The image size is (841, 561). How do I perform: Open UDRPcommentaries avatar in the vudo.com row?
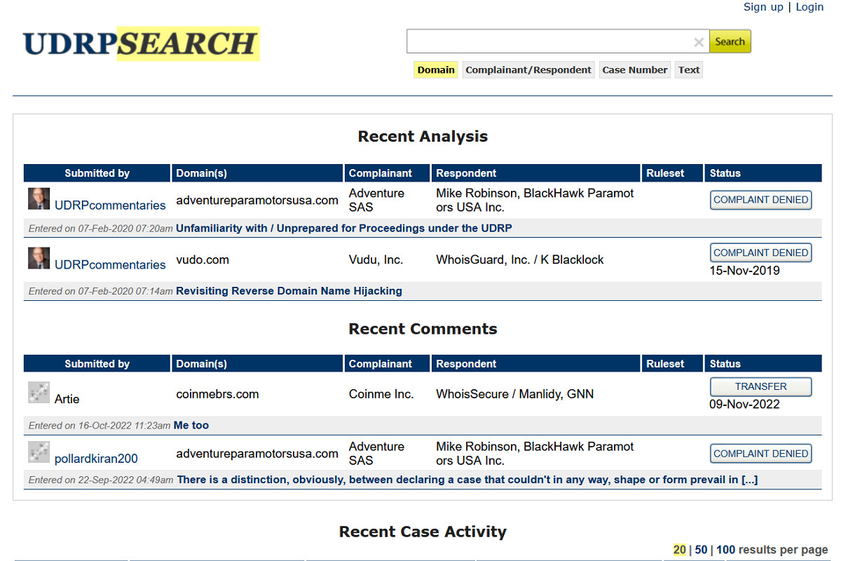[39, 258]
